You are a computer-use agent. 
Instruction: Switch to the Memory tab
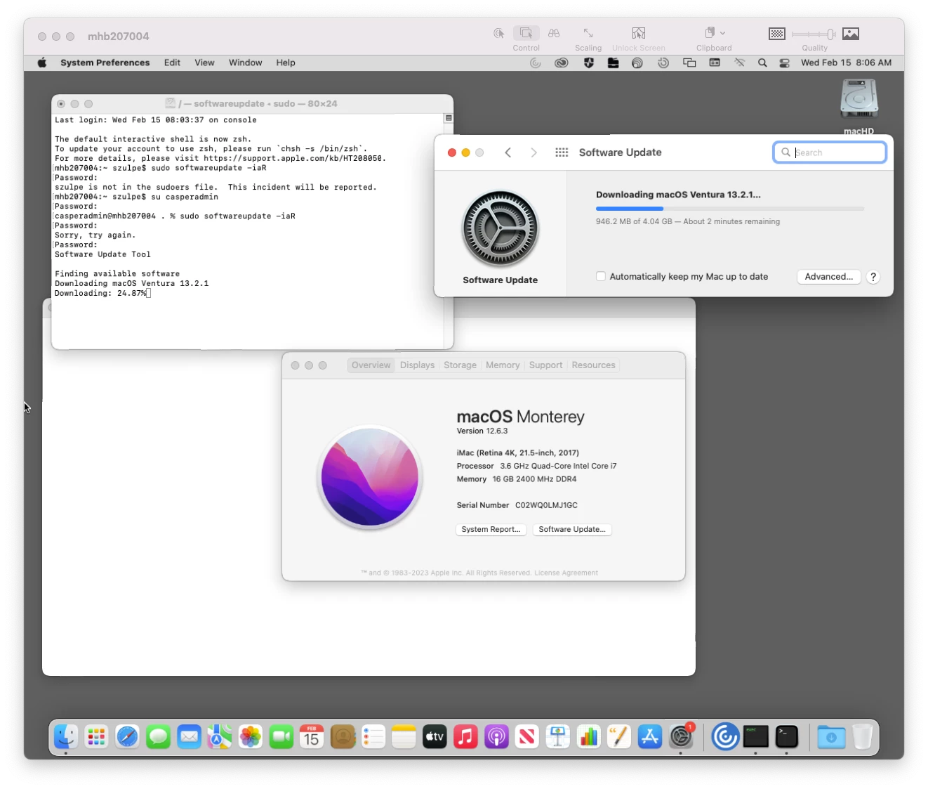pyautogui.click(x=503, y=365)
